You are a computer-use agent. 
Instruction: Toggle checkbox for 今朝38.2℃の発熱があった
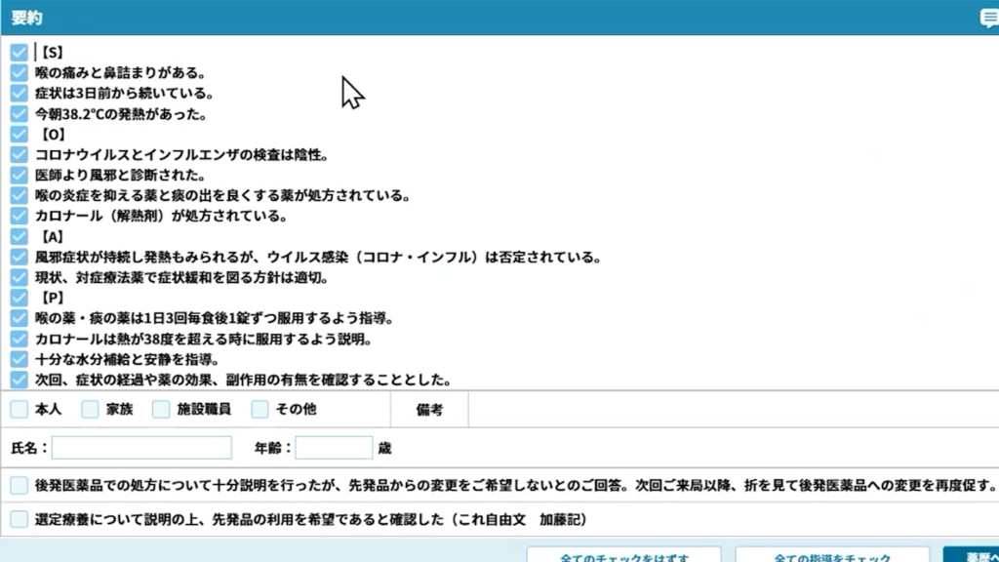pos(19,114)
